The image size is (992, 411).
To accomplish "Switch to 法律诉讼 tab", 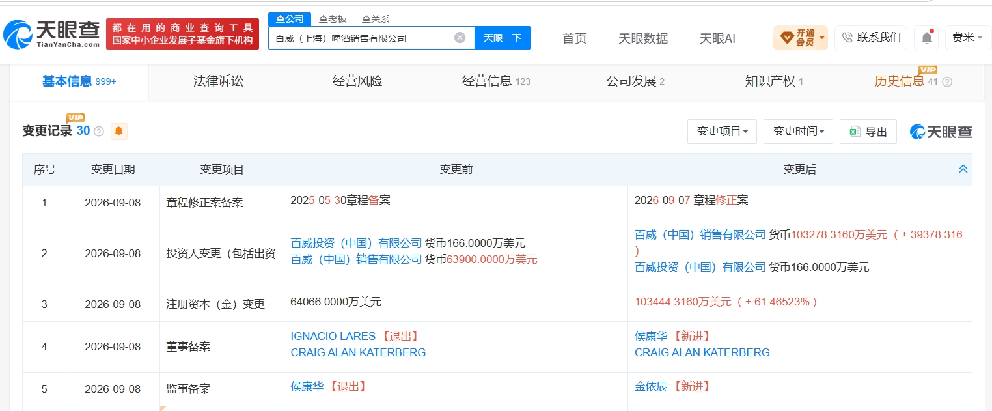I will (x=218, y=81).
